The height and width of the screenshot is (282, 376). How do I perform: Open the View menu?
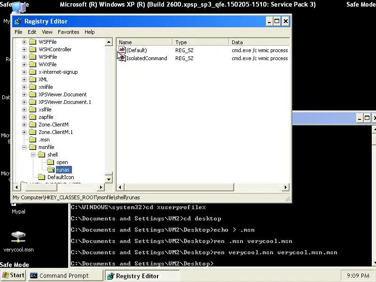click(x=47, y=32)
